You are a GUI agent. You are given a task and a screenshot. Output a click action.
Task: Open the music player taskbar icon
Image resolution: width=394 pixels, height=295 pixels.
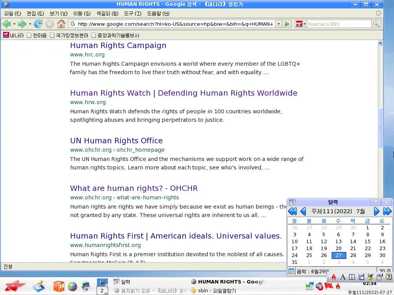tap(86, 286)
